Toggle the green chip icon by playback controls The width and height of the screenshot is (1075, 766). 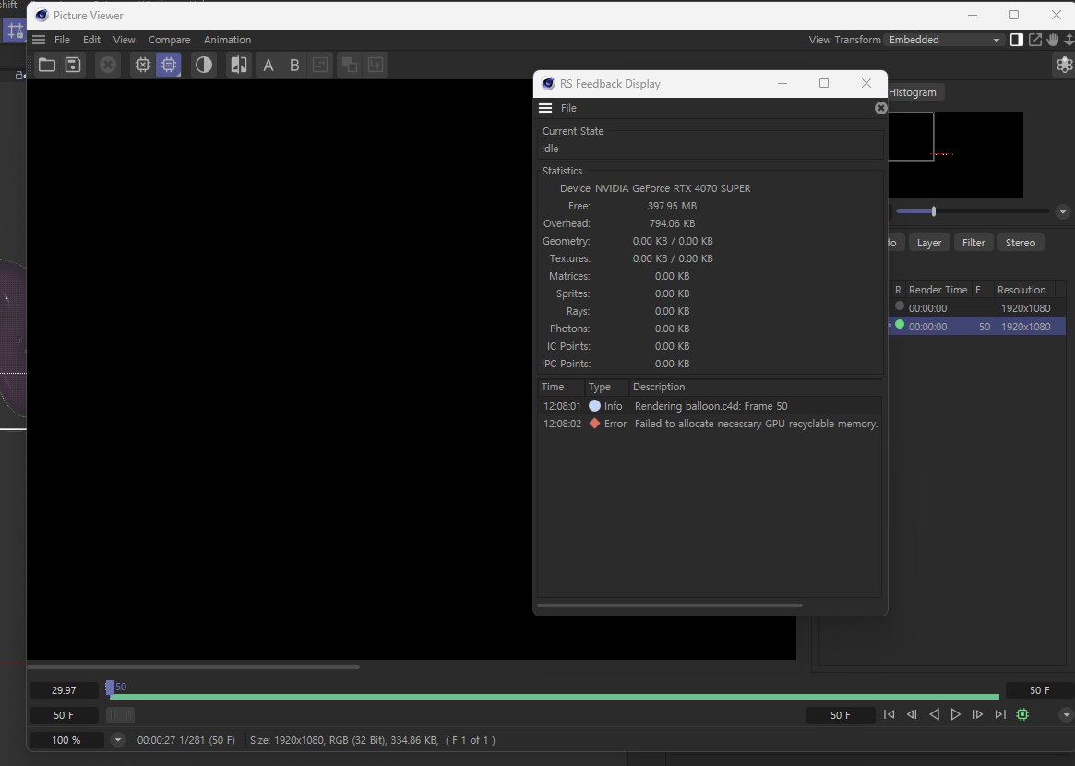point(1022,714)
